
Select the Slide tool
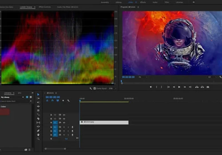pyautogui.click(x=38, y=126)
